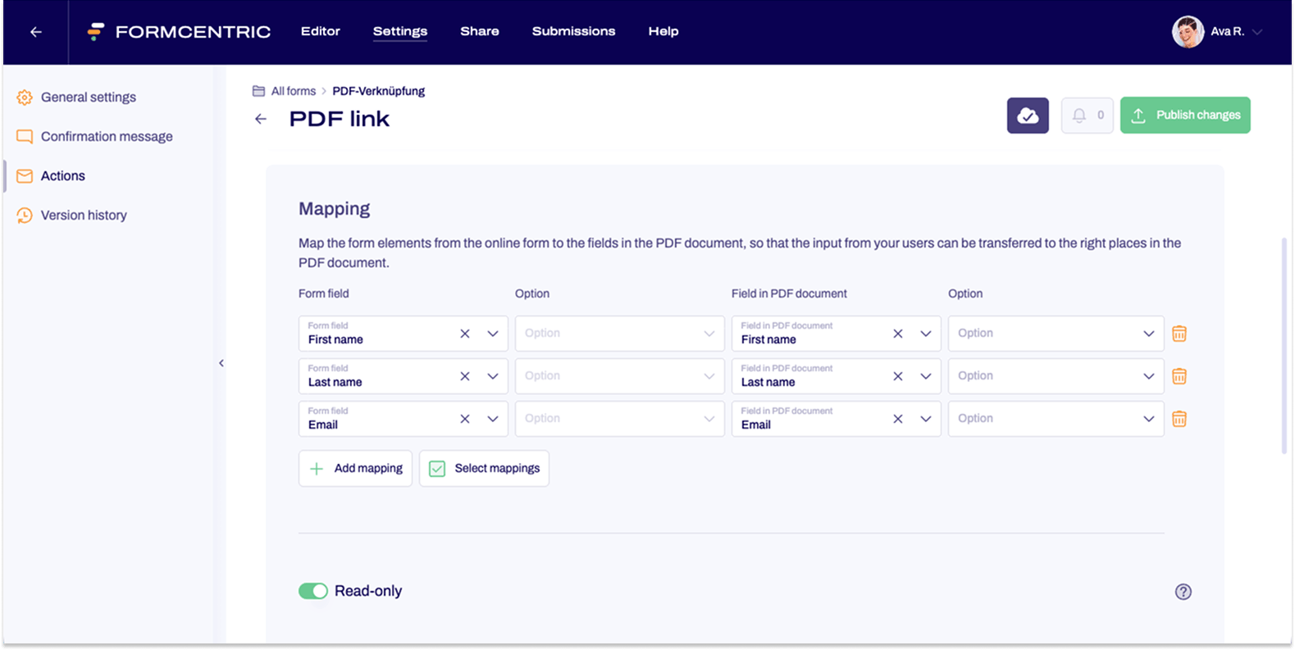
Task: Go back using arrow beside PDF link title
Action: coord(261,119)
